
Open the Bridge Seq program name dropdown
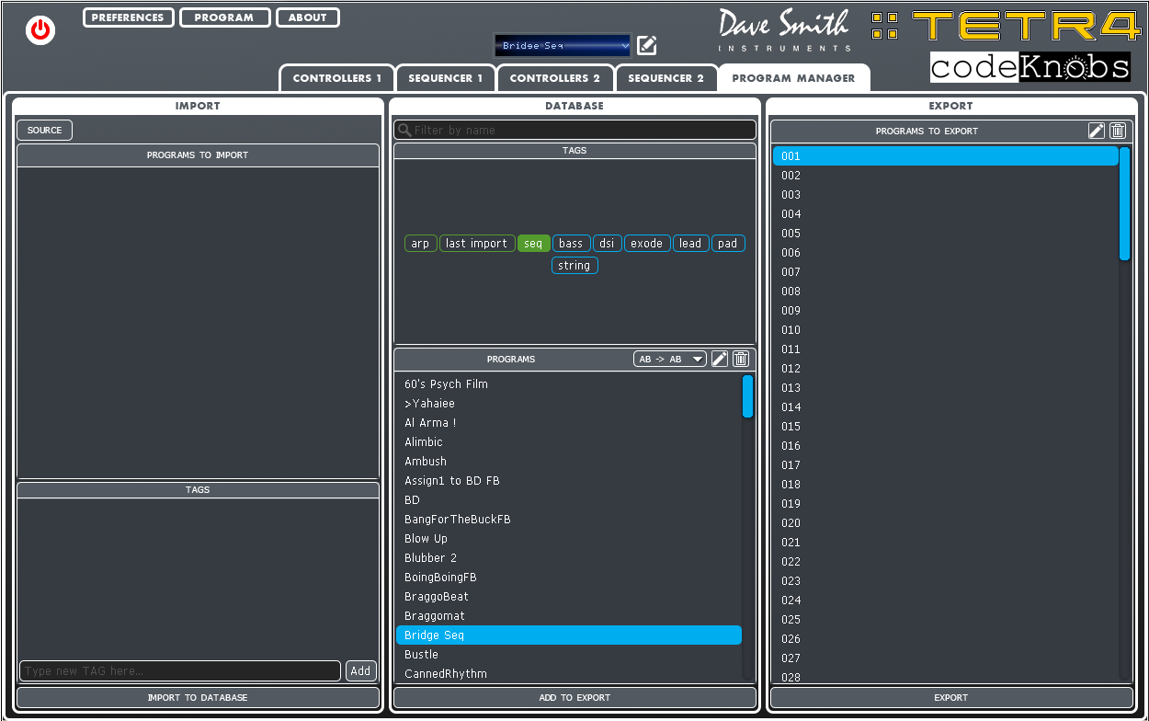[563, 46]
